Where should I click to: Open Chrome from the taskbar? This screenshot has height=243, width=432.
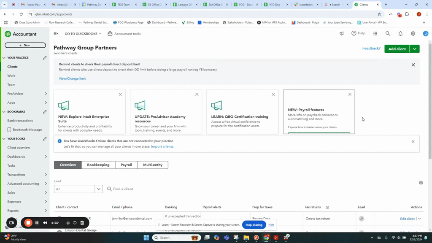(x=266, y=238)
